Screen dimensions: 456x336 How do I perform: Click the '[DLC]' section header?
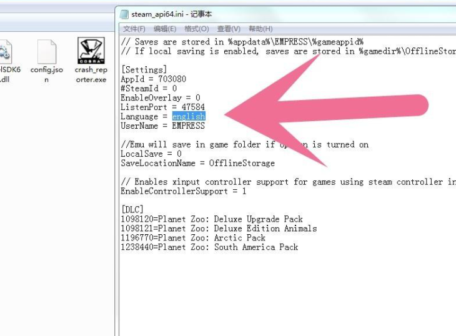[x=132, y=209]
